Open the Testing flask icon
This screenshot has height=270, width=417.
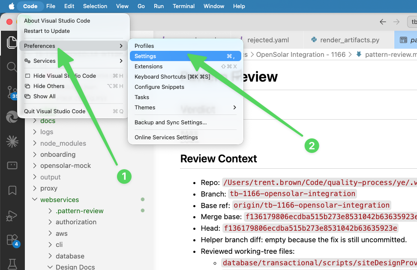[x=12, y=264]
